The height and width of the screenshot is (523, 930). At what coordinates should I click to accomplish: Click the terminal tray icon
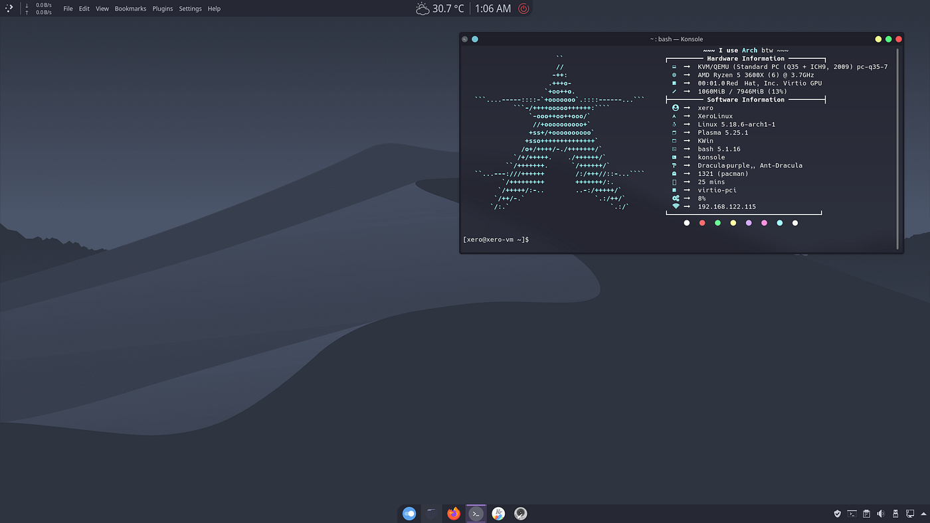(x=852, y=514)
